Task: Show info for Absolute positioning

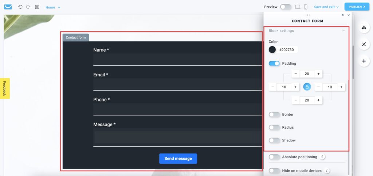Action: coord(322,157)
